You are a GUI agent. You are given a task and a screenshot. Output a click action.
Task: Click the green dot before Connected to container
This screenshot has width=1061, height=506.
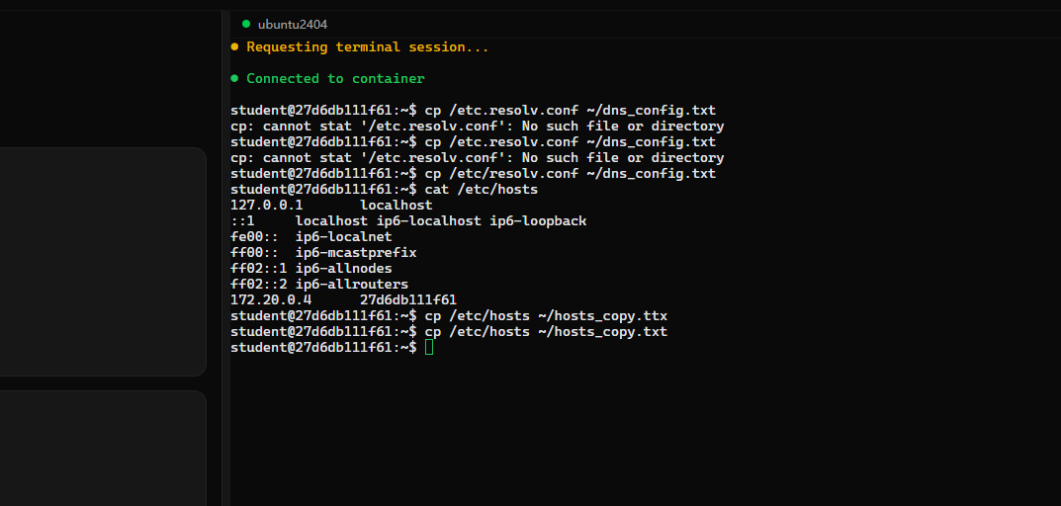[234, 78]
